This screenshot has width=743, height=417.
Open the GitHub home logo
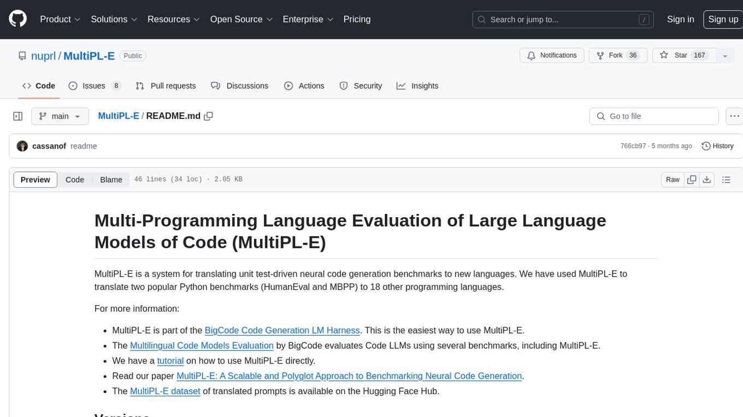point(18,19)
